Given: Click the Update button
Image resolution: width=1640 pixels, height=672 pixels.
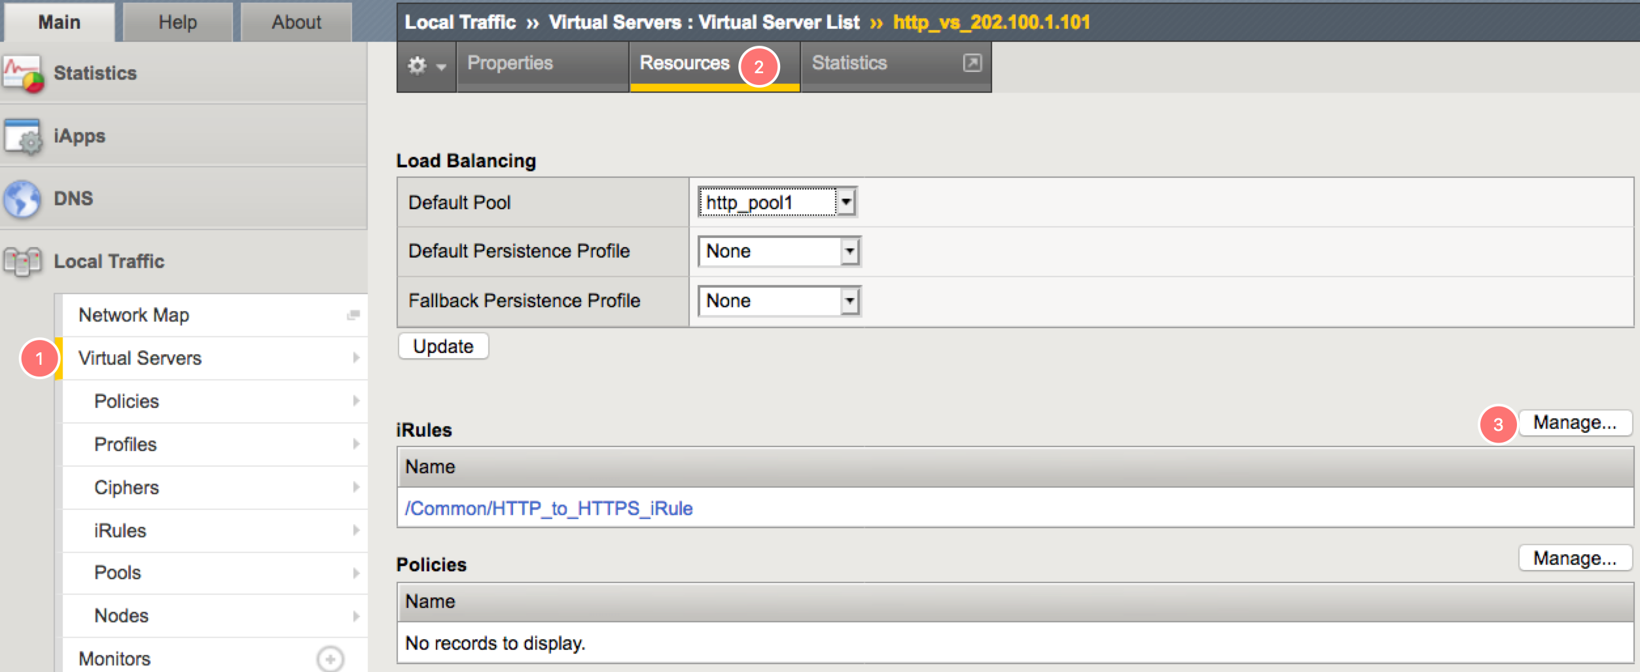Looking at the screenshot, I should (x=443, y=346).
